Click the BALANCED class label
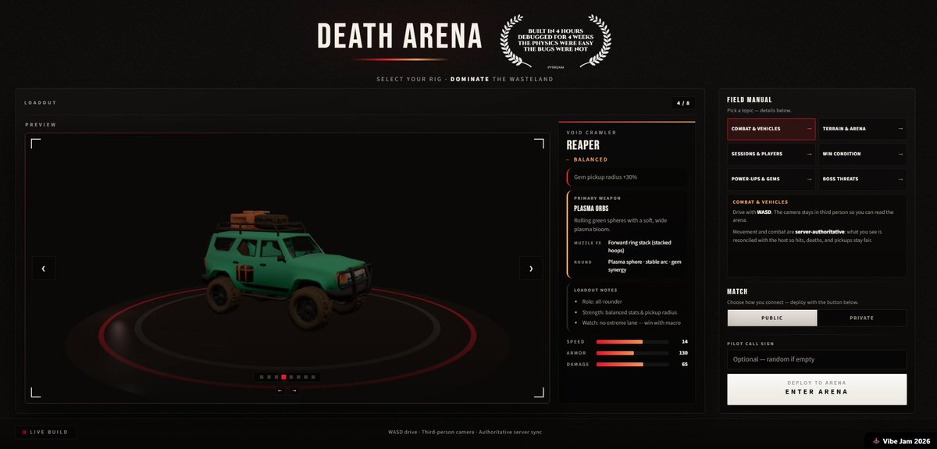937x449 pixels. click(590, 159)
